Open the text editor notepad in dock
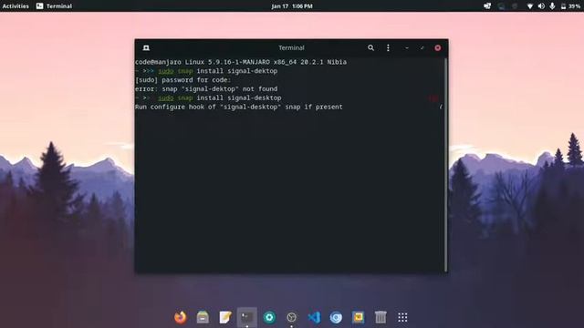 225,317
